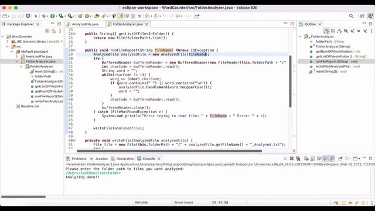
Task: Toggle Hide Local Types in Outline
Action: pyautogui.click(x=365, y=31)
